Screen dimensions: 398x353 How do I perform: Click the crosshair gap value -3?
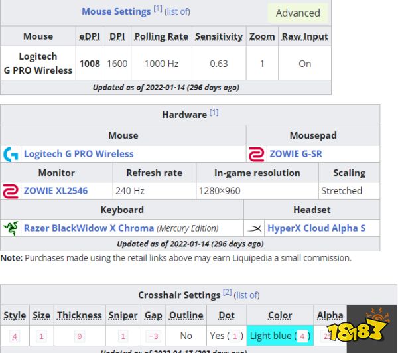click(153, 336)
